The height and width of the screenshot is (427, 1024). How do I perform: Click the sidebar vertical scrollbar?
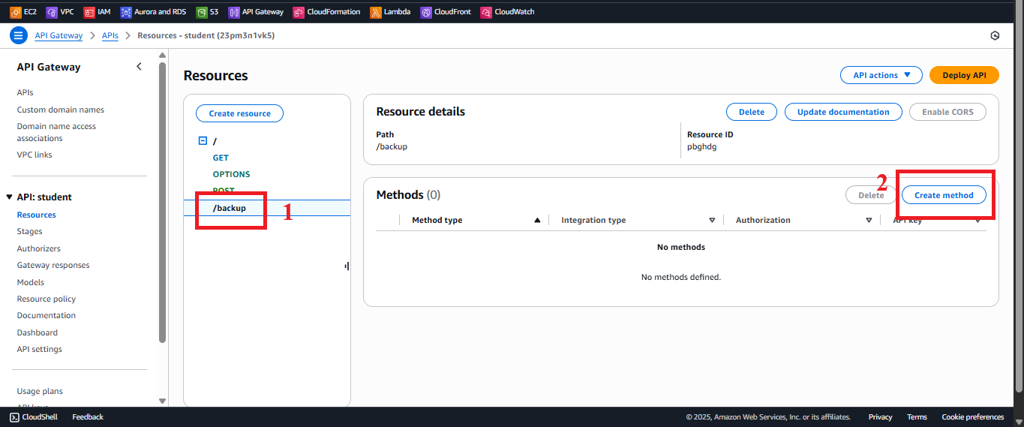(x=163, y=203)
